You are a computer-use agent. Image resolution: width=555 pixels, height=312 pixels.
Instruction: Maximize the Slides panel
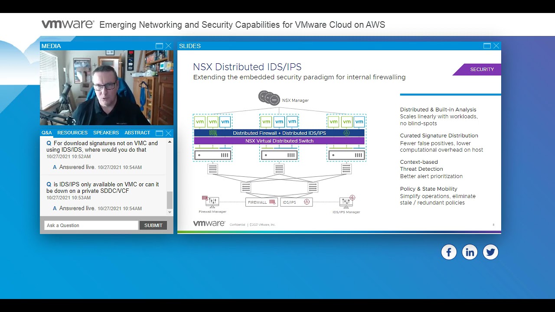(x=487, y=46)
